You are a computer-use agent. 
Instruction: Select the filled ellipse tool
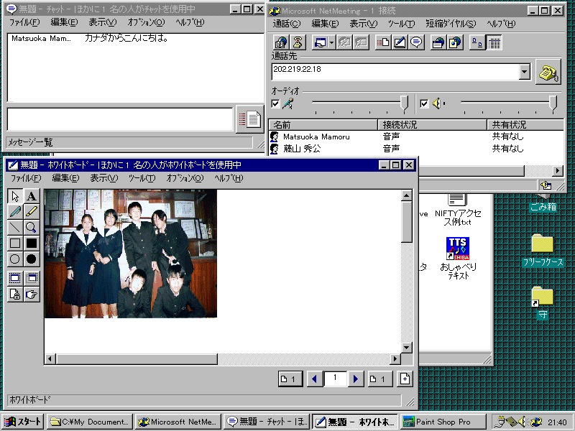[x=32, y=259]
